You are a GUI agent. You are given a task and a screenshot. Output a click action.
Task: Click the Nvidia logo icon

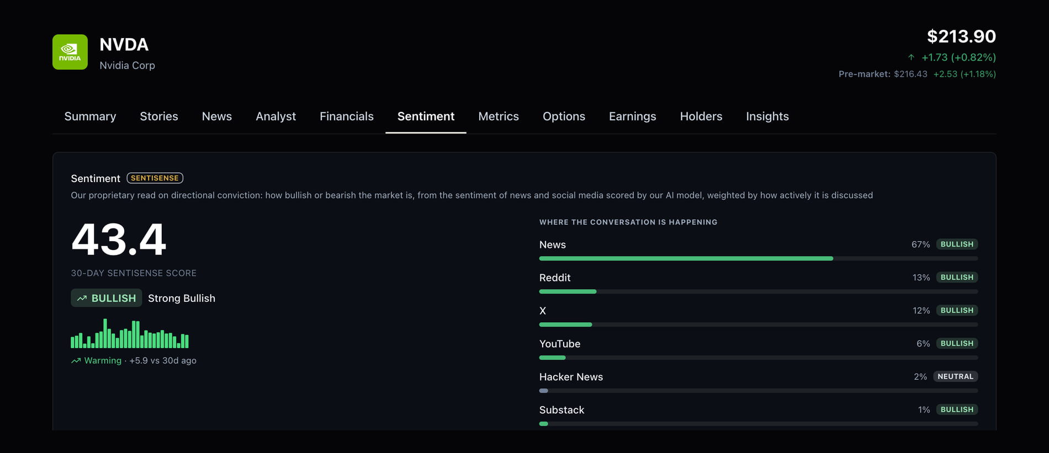tap(70, 52)
